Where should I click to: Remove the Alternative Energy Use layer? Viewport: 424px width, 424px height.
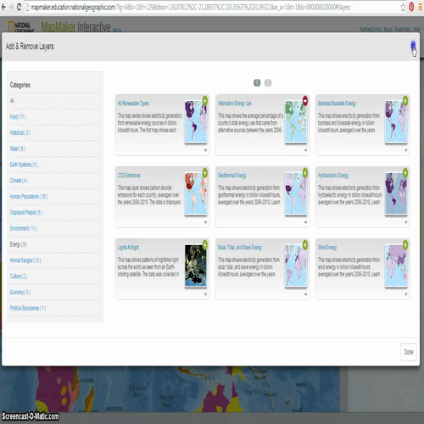305,101
